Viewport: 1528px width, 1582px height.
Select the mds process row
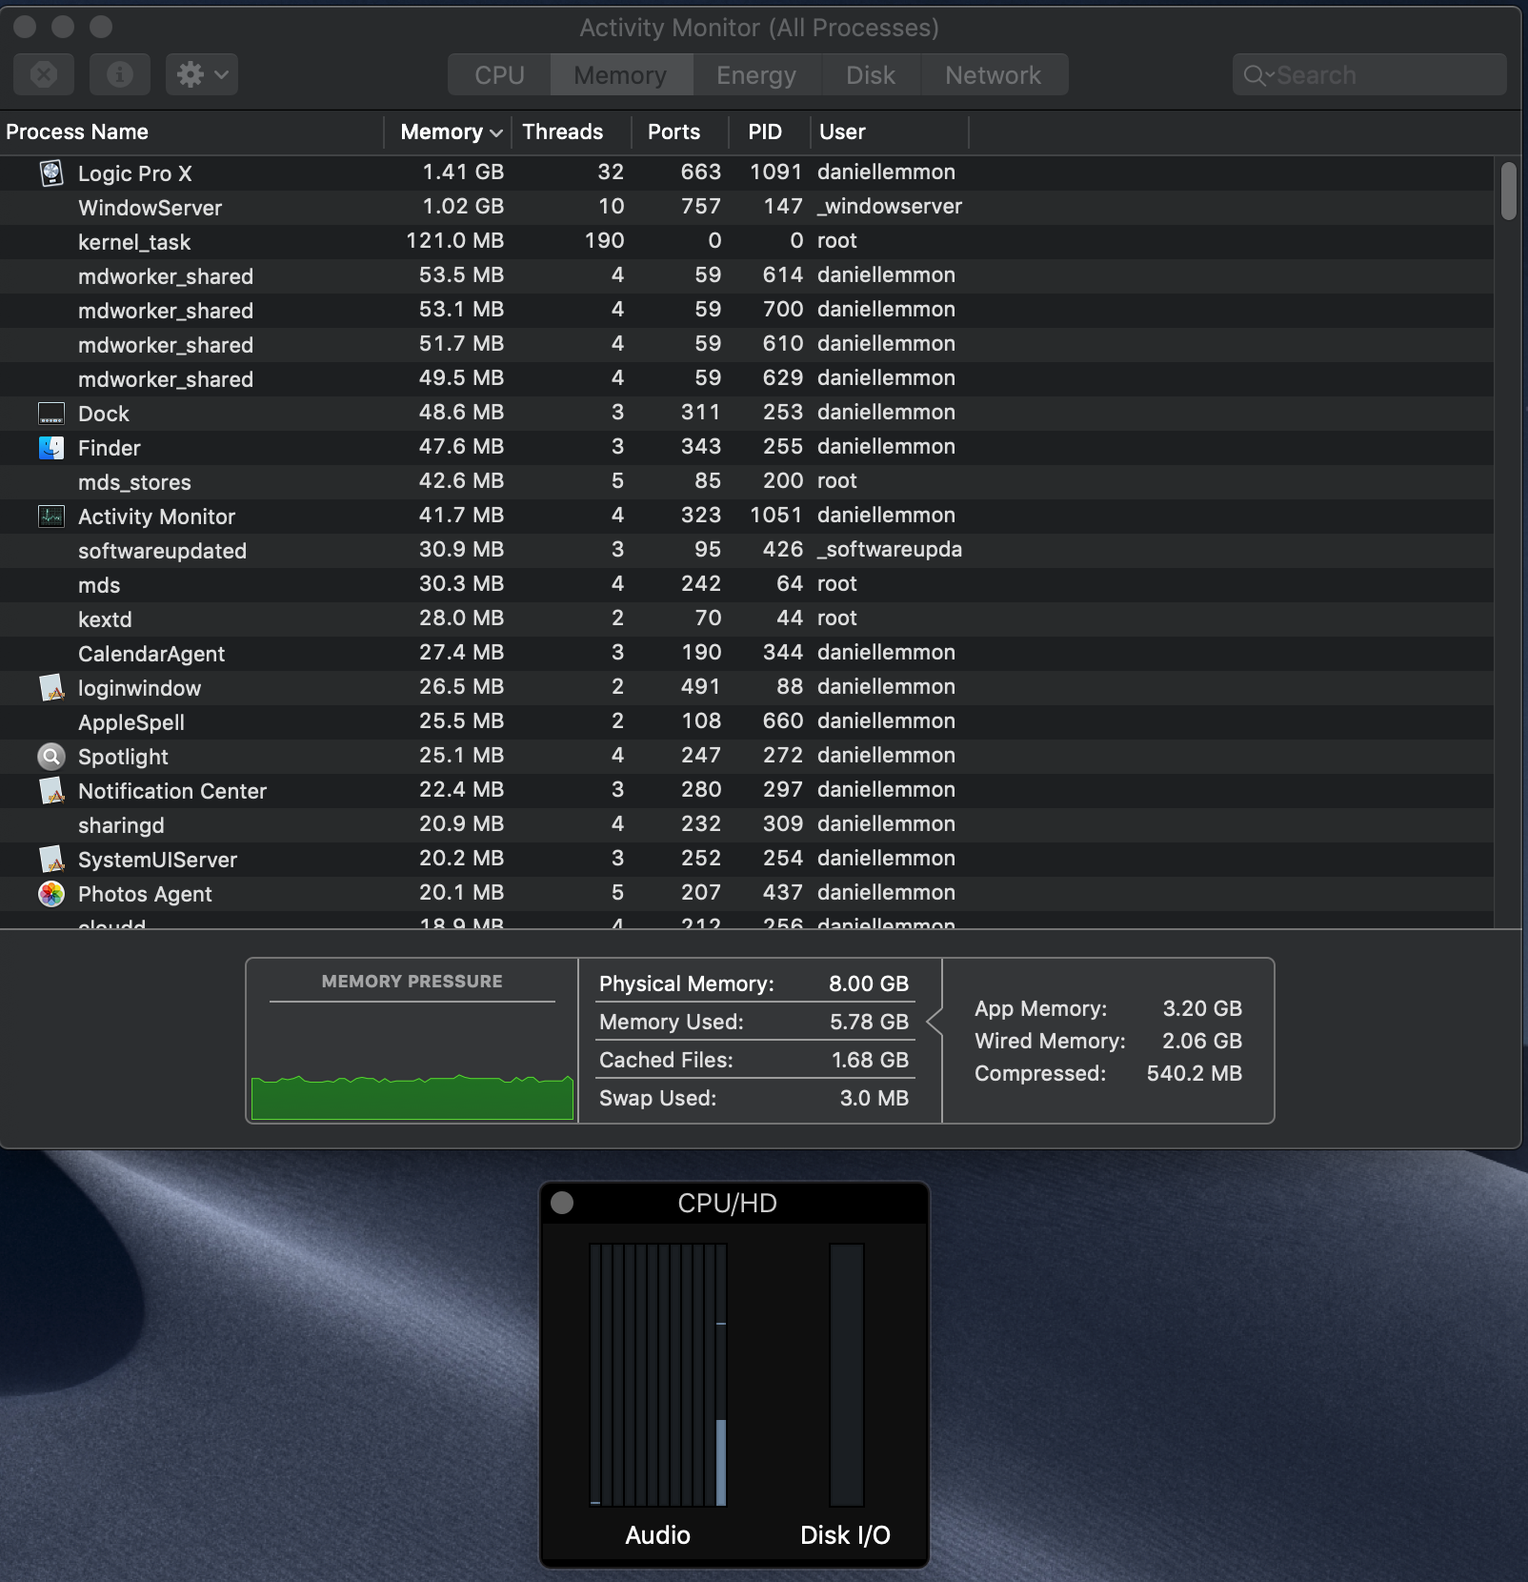tap(747, 584)
